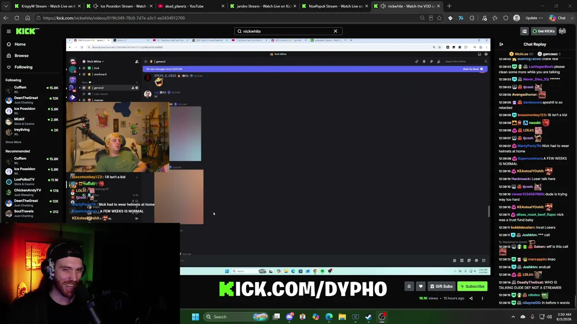Subscribe to the channel
577x324 pixels.
click(472, 286)
